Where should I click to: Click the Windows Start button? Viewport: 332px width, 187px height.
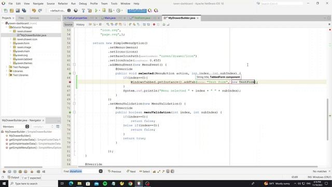(x=4, y=183)
